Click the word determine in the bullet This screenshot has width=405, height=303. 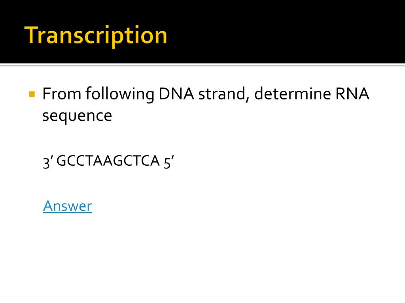[292, 94]
